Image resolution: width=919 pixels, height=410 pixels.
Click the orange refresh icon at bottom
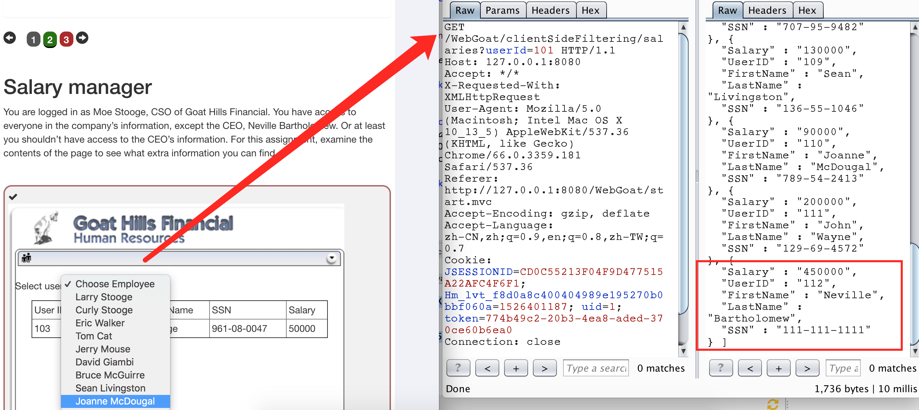click(x=773, y=404)
